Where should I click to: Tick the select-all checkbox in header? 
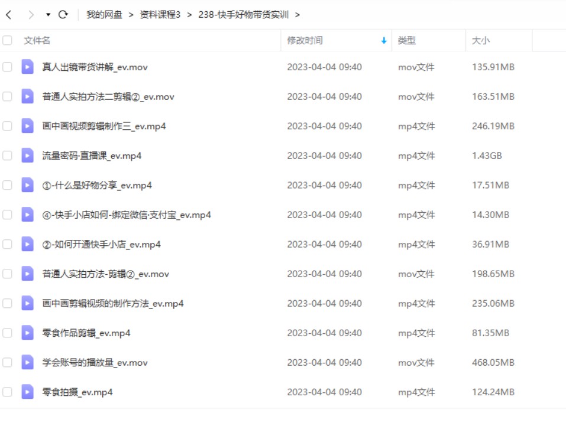coord(7,40)
